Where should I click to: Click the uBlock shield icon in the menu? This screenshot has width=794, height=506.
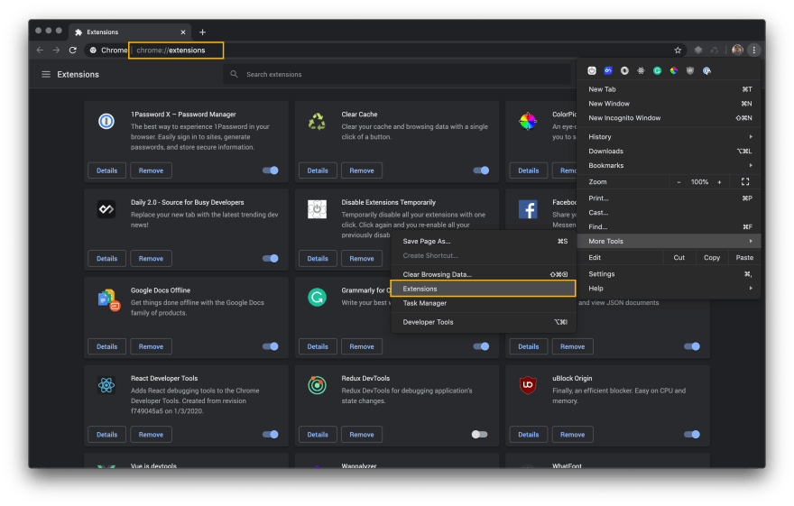[689, 71]
